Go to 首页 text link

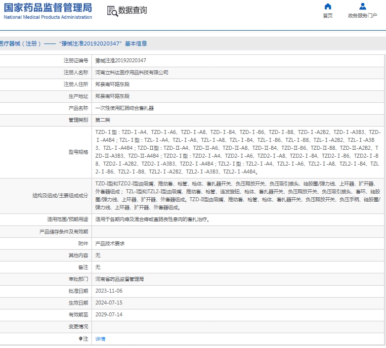click(x=328, y=16)
